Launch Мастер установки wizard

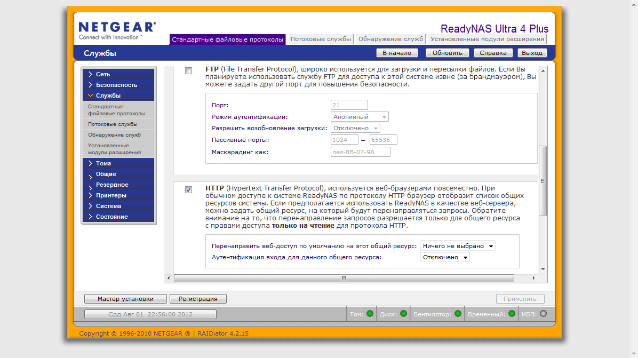(125, 299)
